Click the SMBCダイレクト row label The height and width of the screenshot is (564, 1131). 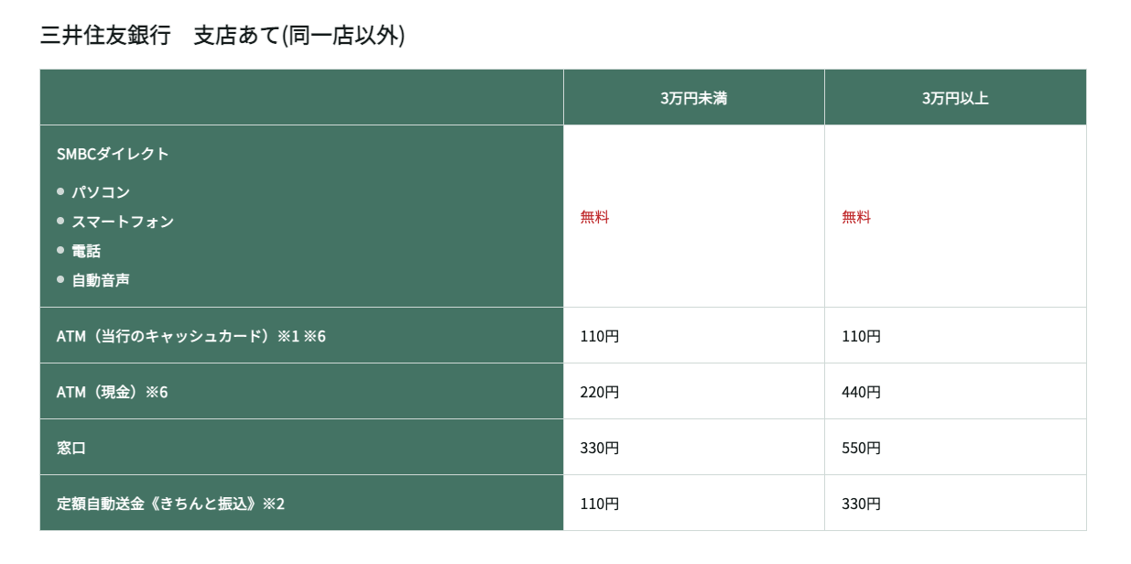(x=113, y=154)
